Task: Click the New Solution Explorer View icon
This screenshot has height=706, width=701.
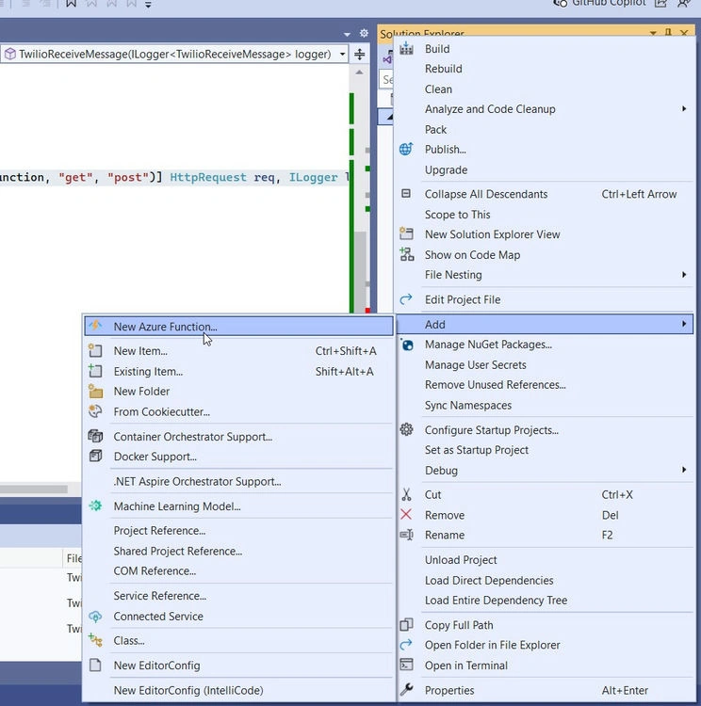Action: point(406,233)
